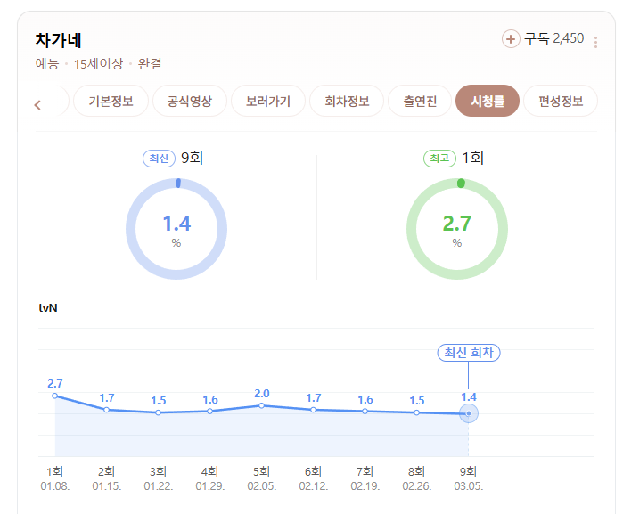Open the three-dot more options menu
623x514 pixels.
click(x=595, y=42)
